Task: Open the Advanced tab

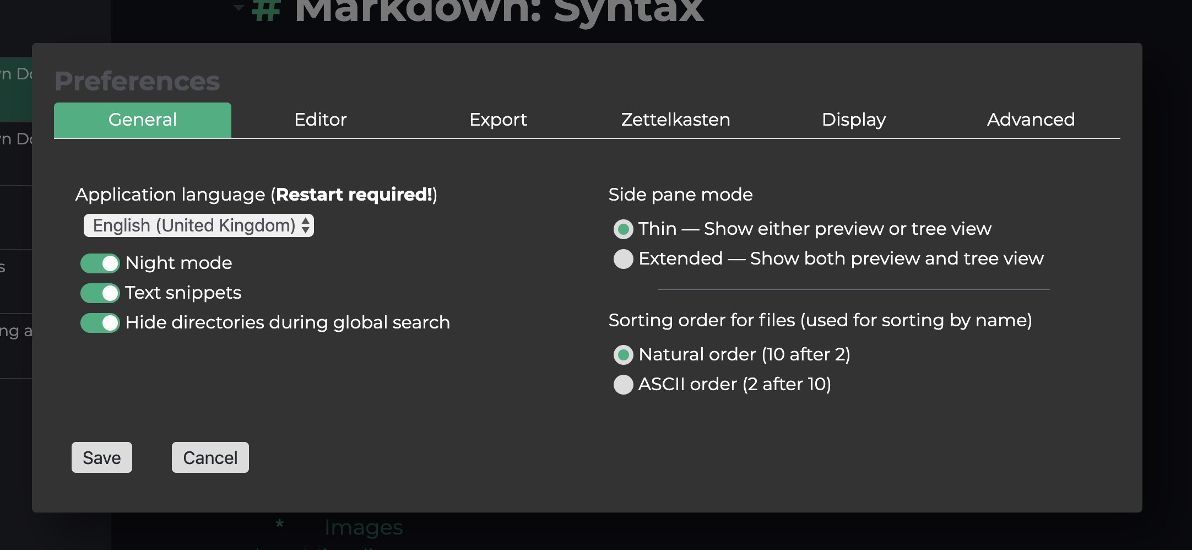Action: tap(1031, 120)
